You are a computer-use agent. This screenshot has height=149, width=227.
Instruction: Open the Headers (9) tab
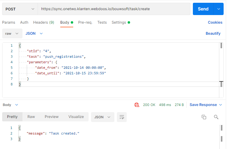pyautogui.click(x=44, y=22)
